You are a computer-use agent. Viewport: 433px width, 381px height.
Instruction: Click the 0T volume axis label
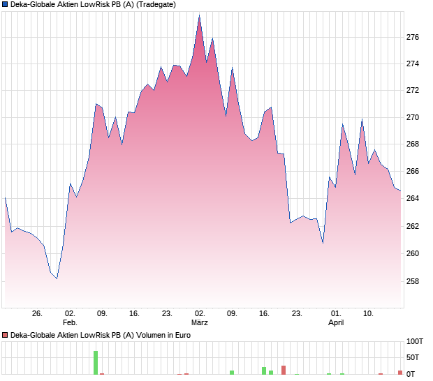coord(411,374)
